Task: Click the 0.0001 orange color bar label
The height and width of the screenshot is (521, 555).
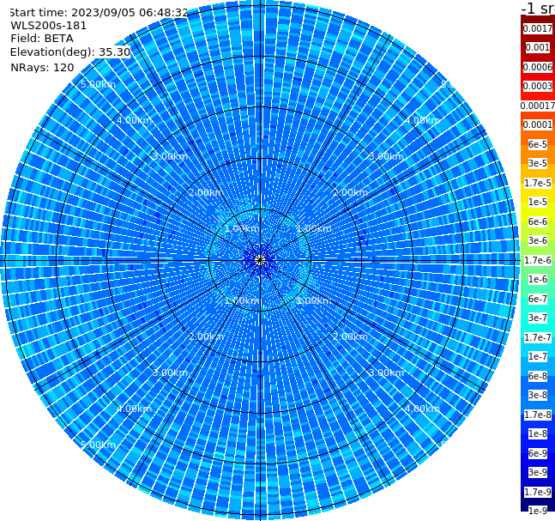Action: (x=538, y=124)
